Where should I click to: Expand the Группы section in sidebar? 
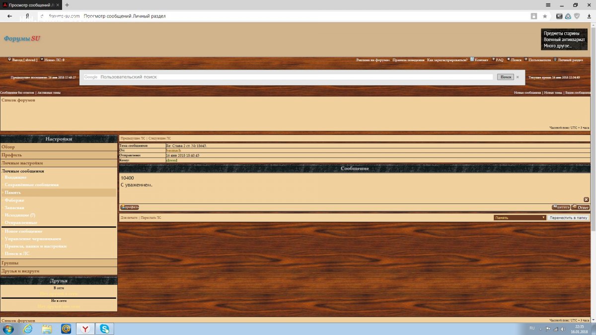point(10,263)
